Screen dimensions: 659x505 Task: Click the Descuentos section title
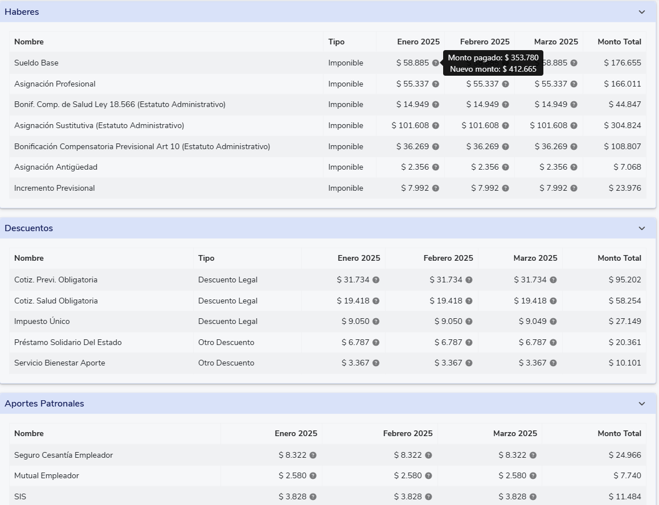click(x=28, y=228)
